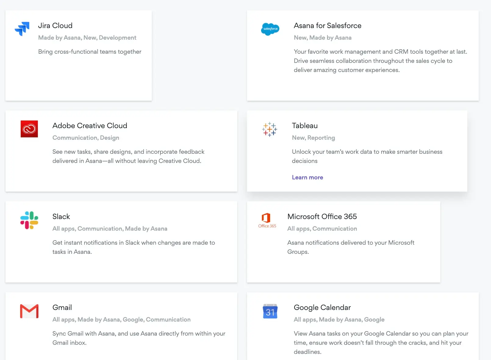Click 'Asana notifications delivered' description
The height and width of the screenshot is (360, 491).
pyautogui.click(x=351, y=247)
